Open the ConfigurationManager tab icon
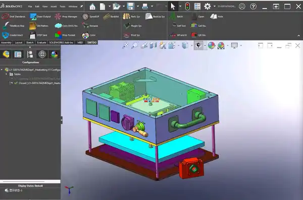The image size is (303, 200). (30, 55)
